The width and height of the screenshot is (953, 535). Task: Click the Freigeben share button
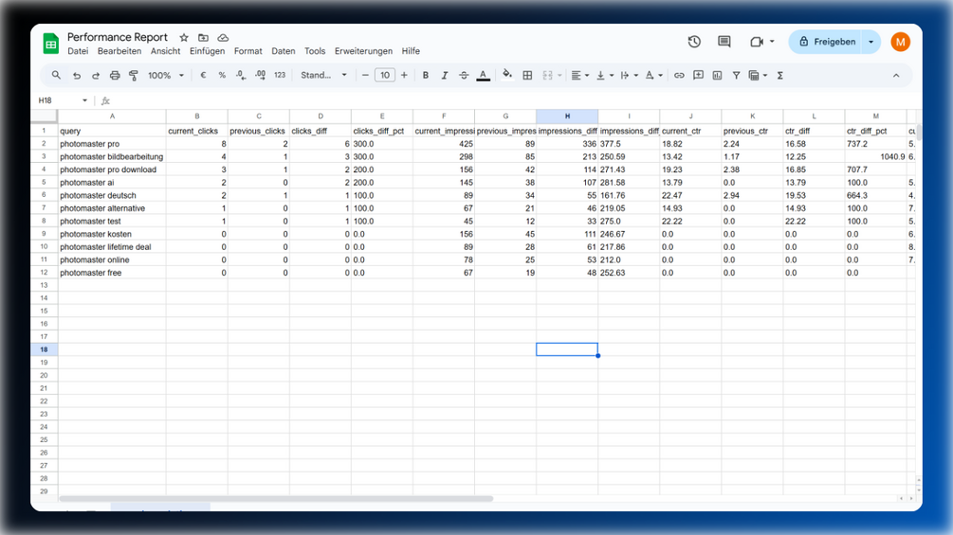click(x=825, y=42)
